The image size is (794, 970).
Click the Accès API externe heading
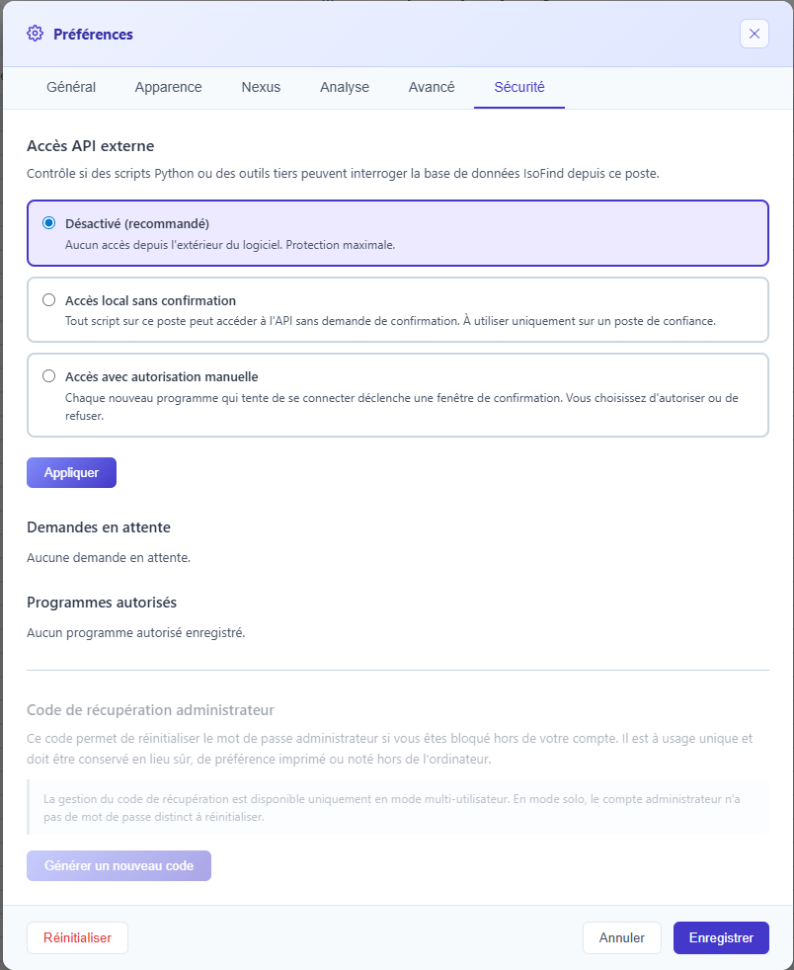pos(90,146)
